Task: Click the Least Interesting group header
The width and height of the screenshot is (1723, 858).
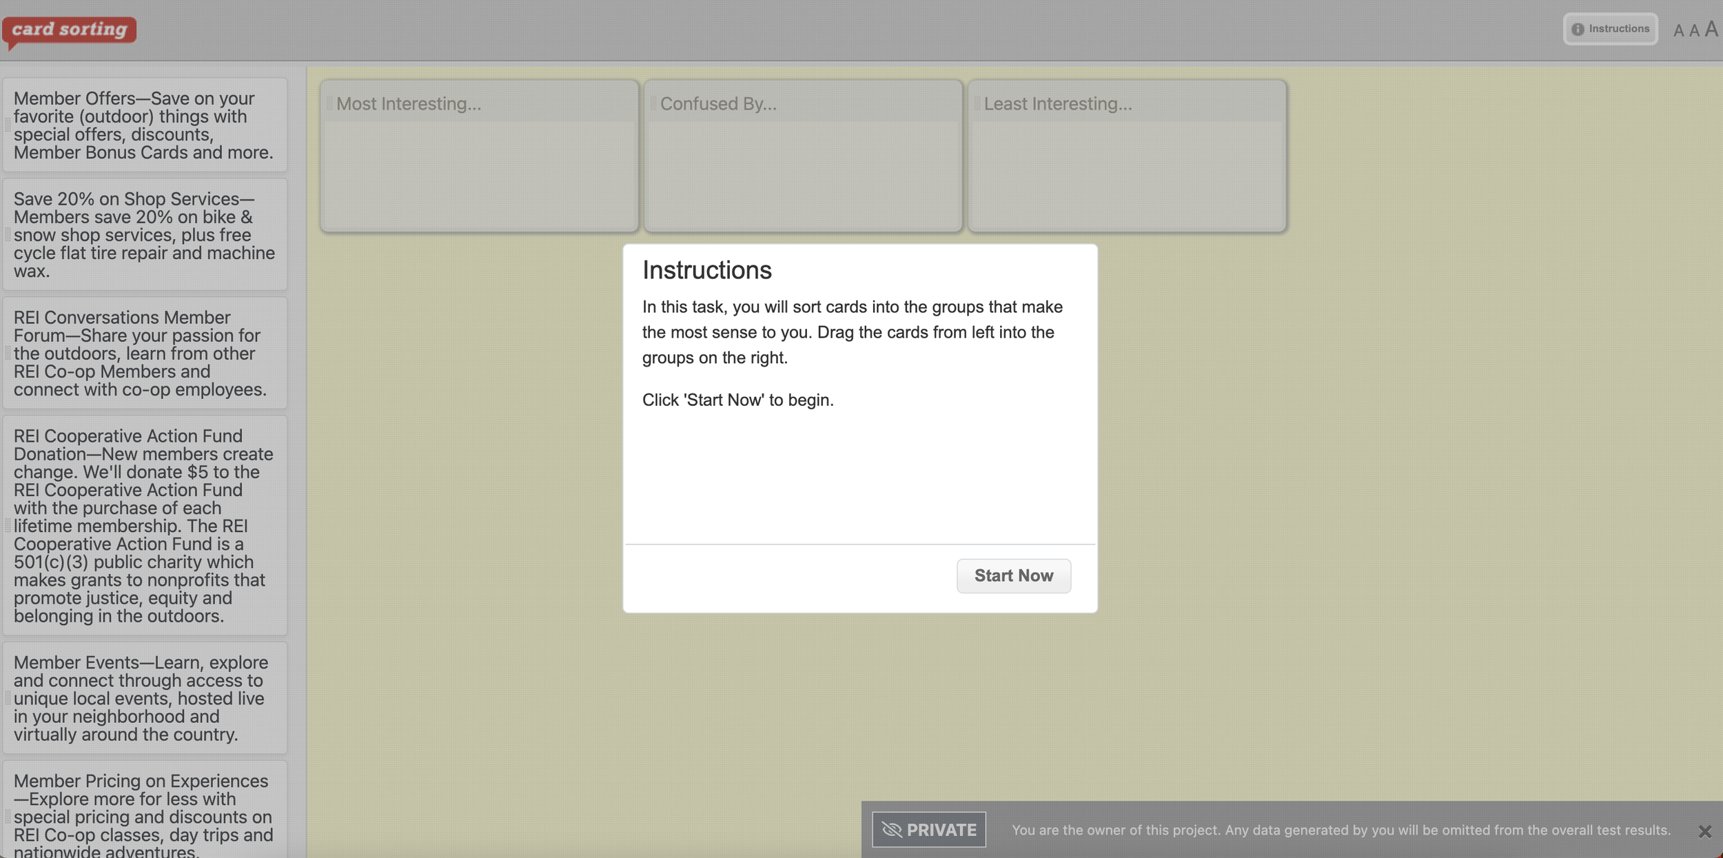Action: click(x=1057, y=103)
